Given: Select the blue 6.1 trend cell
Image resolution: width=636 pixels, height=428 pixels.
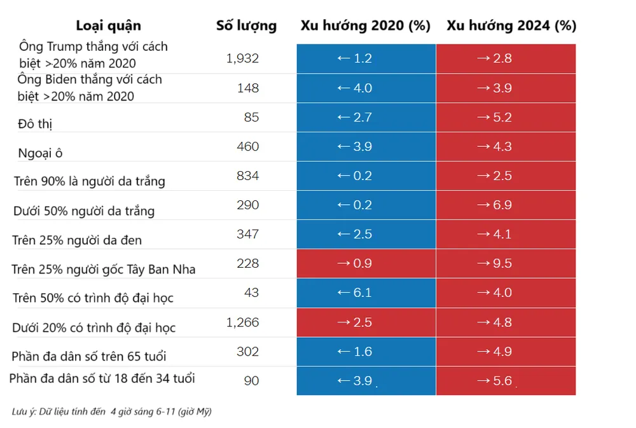Looking at the screenshot, I should (366, 293).
